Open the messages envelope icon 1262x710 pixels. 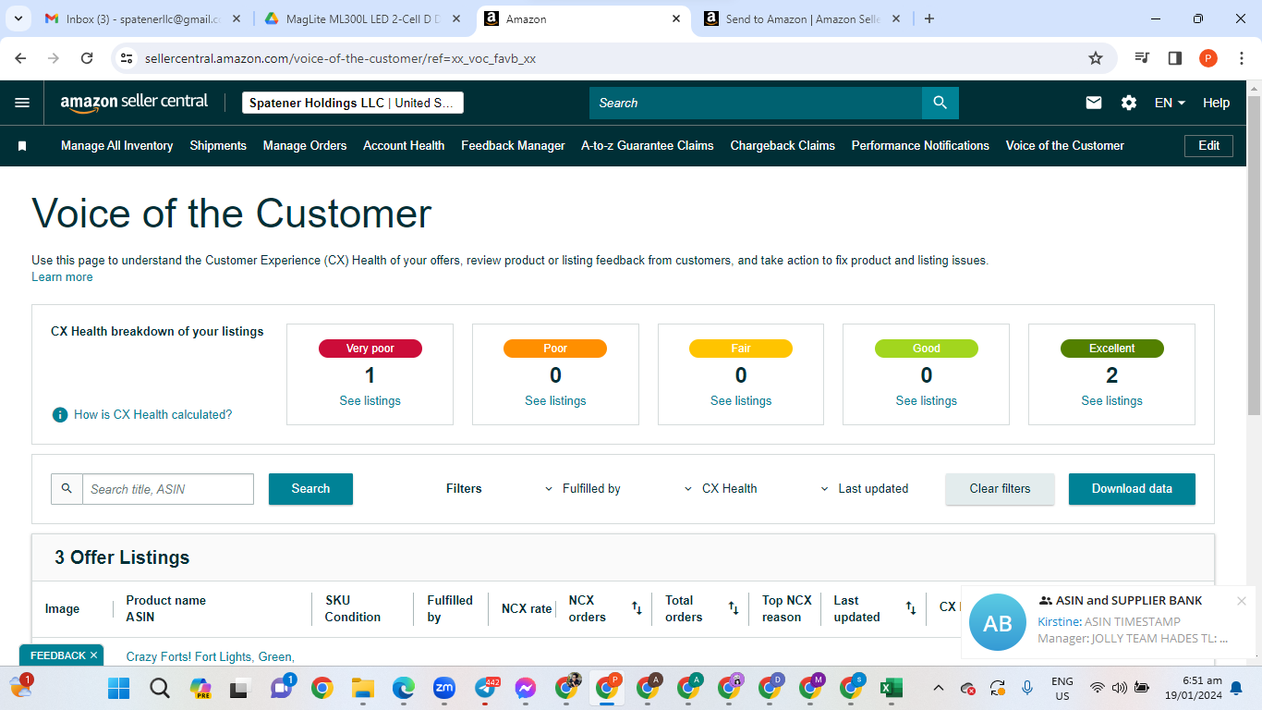[1094, 103]
